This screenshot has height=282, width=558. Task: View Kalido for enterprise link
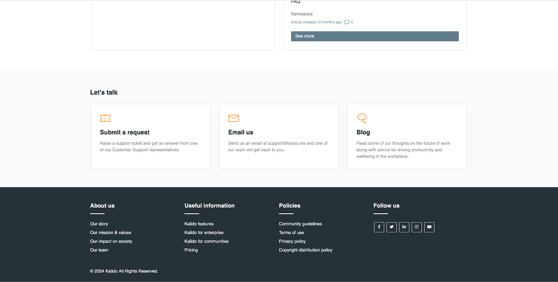coord(204,233)
